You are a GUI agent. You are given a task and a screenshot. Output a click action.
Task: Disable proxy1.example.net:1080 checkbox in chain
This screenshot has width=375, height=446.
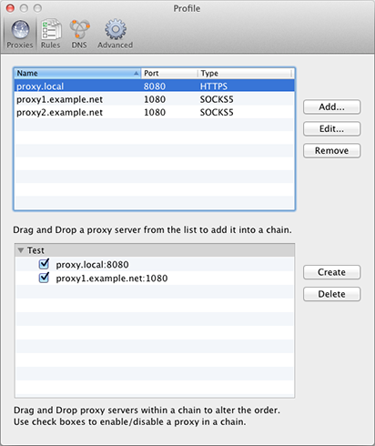(44, 278)
